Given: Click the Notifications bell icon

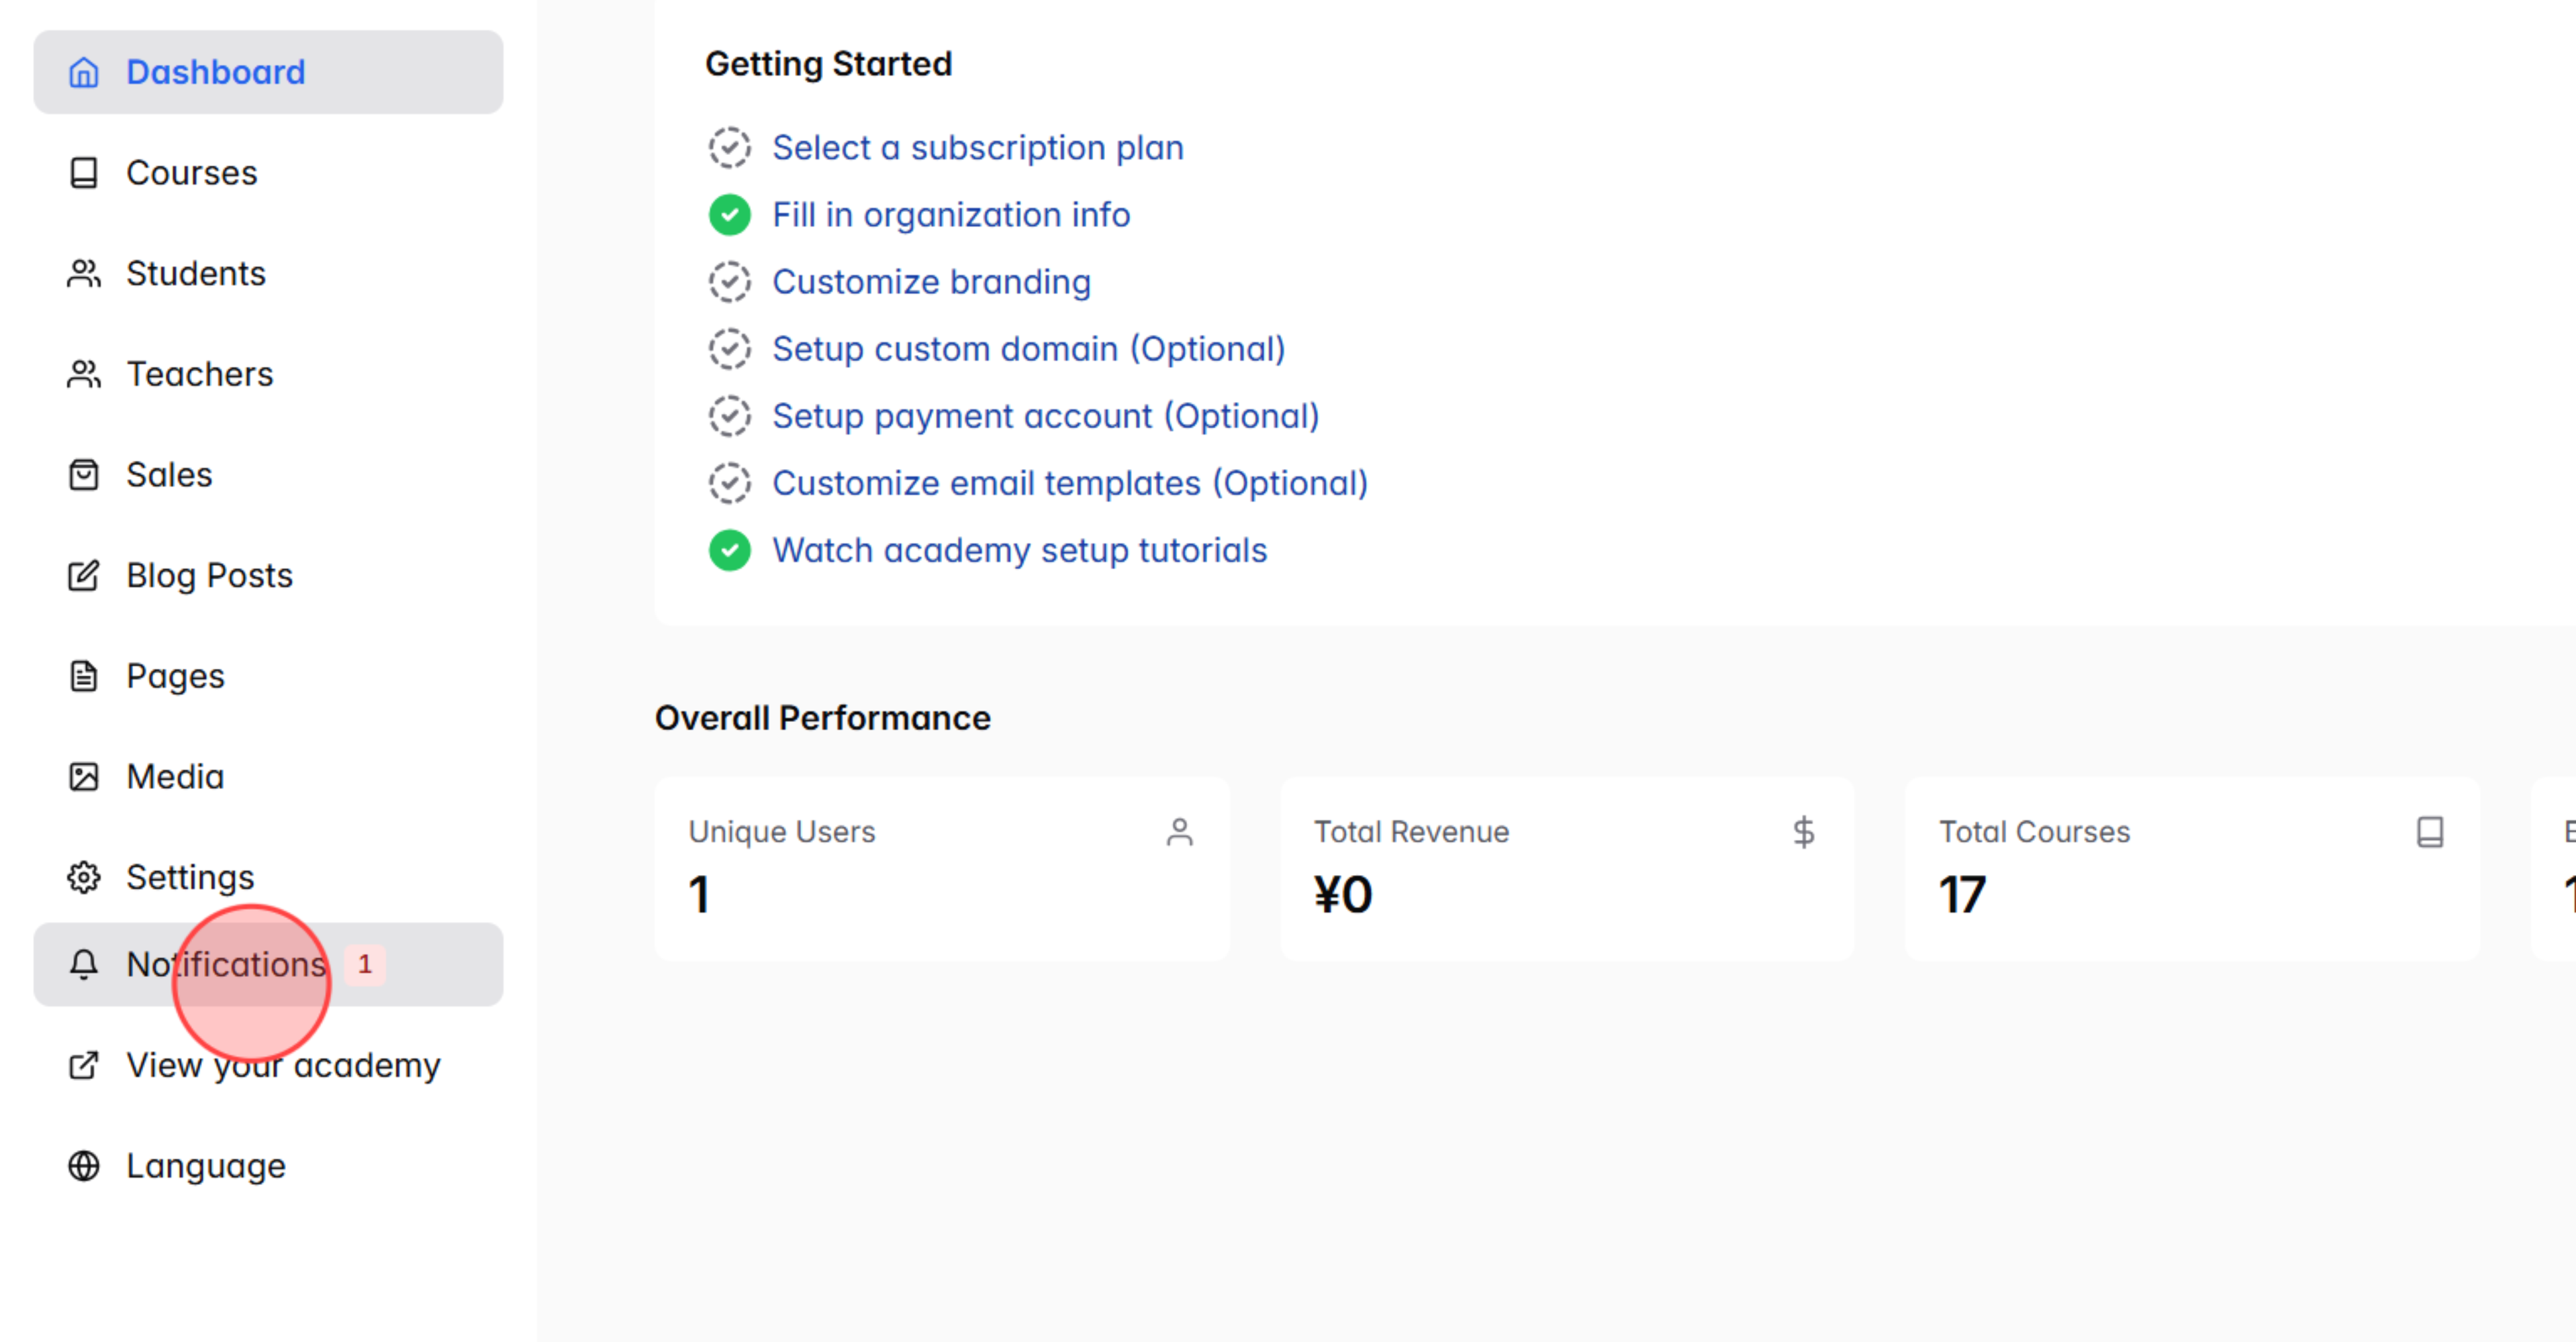Looking at the screenshot, I should pos(84,964).
